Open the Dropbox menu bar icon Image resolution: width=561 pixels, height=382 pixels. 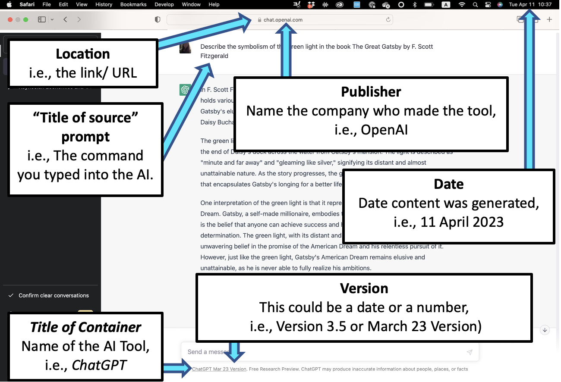(x=311, y=5)
